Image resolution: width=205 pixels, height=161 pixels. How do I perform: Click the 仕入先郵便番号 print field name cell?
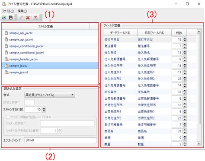pos(154,59)
